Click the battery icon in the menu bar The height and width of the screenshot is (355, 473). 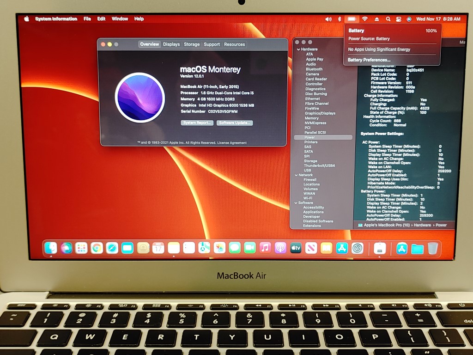click(352, 19)
